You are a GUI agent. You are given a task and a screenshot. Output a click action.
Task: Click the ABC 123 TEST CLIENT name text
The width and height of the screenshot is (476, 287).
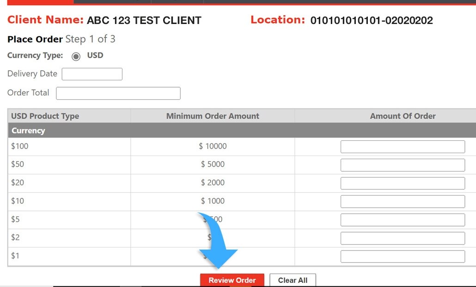(x=144, y=20)
